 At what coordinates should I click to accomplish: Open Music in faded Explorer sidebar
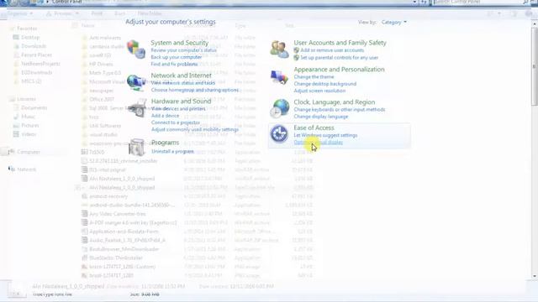coord(28,117)
